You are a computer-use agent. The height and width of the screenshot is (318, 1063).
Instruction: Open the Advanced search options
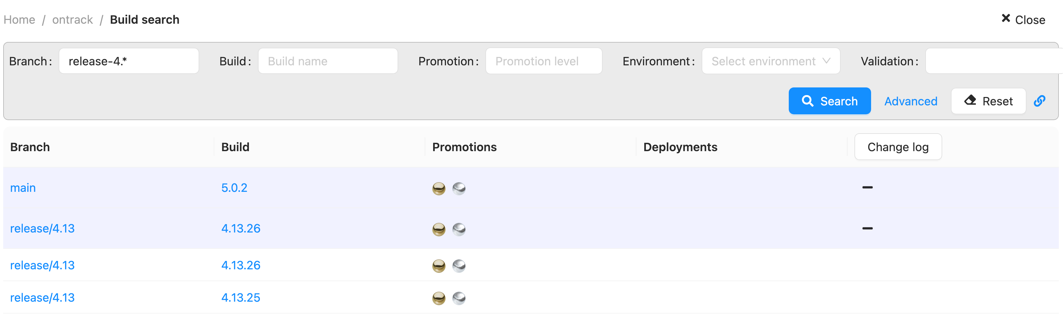click(x=911, y=102)
